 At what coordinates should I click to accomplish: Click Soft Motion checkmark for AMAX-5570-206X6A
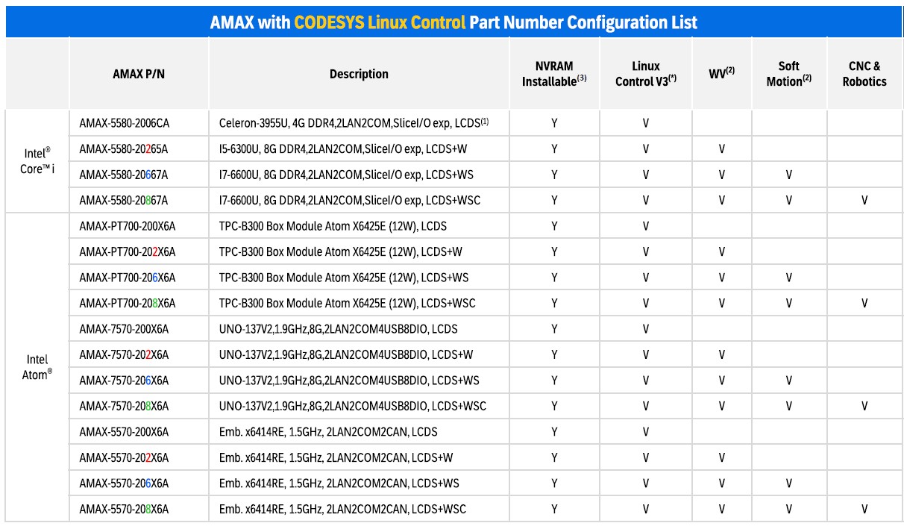click(x=788, y=483)
